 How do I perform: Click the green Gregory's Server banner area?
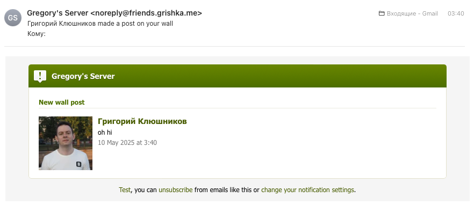click(x=238, y=76)
